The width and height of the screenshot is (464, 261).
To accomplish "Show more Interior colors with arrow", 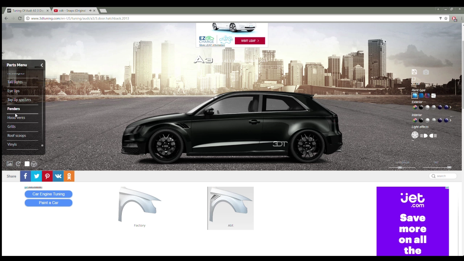I will (450, 120).
